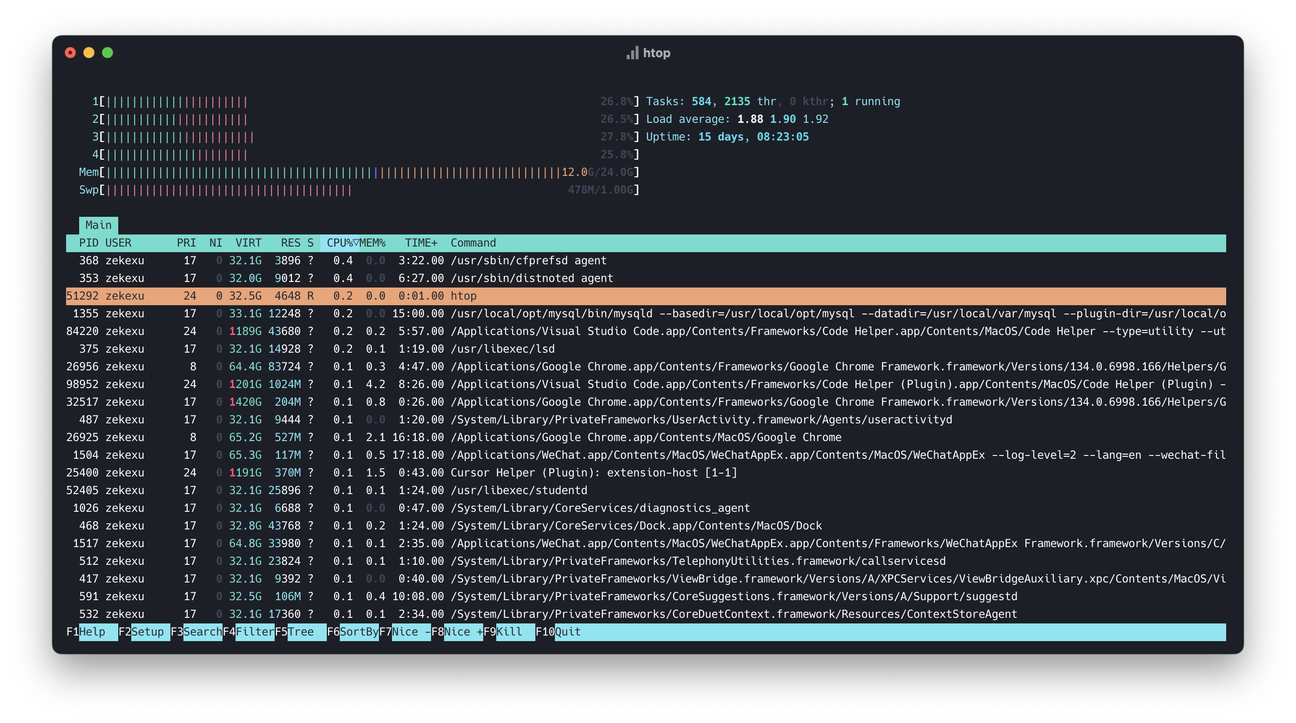Select Cursor Helper (Plugin) extension-host row
The height and width of the screenshot is (723, 1296).
point(646,472)
